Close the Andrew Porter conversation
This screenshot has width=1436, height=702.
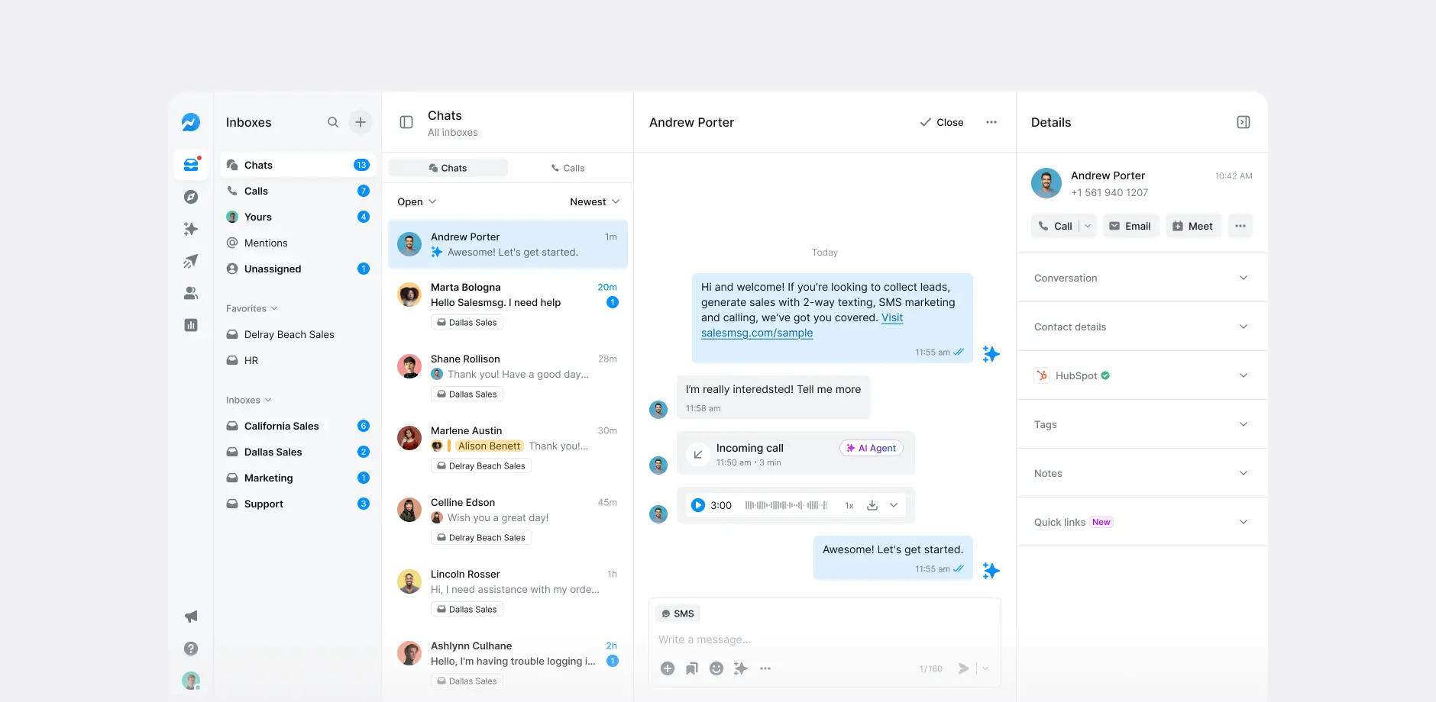[942, 122]
